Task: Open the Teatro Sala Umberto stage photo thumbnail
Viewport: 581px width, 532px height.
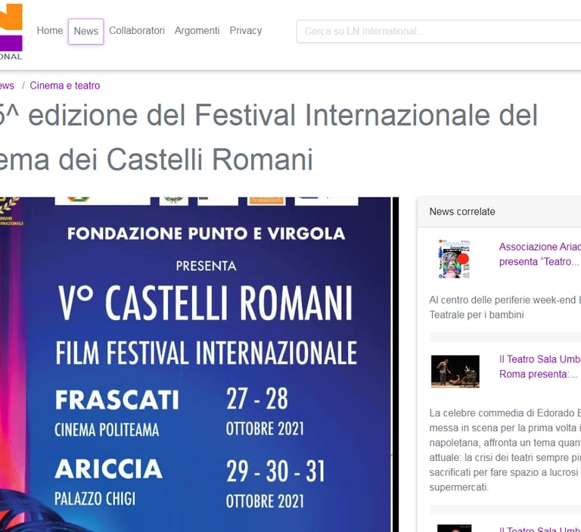Action: (455, 372)
